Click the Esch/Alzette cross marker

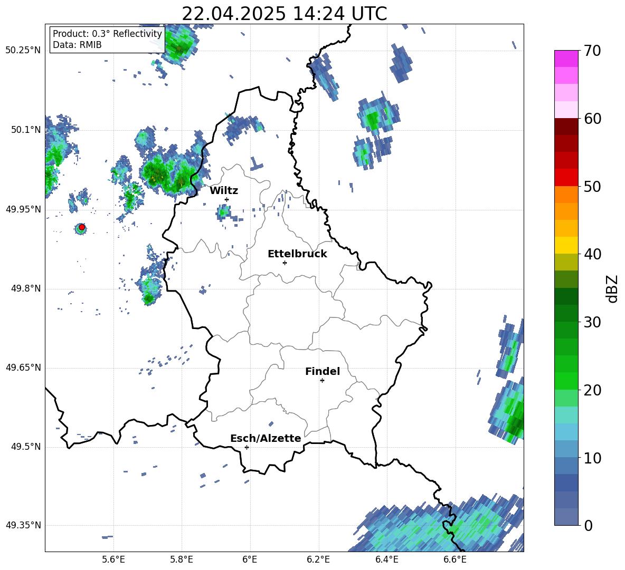[247, 447]
